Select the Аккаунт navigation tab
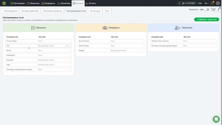 pos(78,3)
